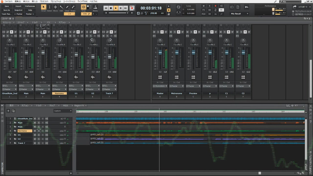Arm recording with the Record button

pos(132,8)
